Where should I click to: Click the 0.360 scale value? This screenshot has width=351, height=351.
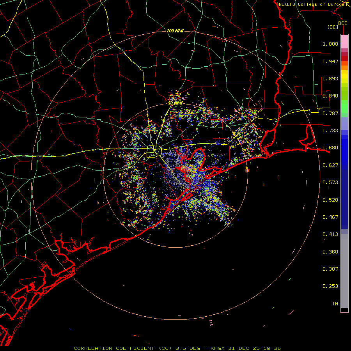point(330,252)
